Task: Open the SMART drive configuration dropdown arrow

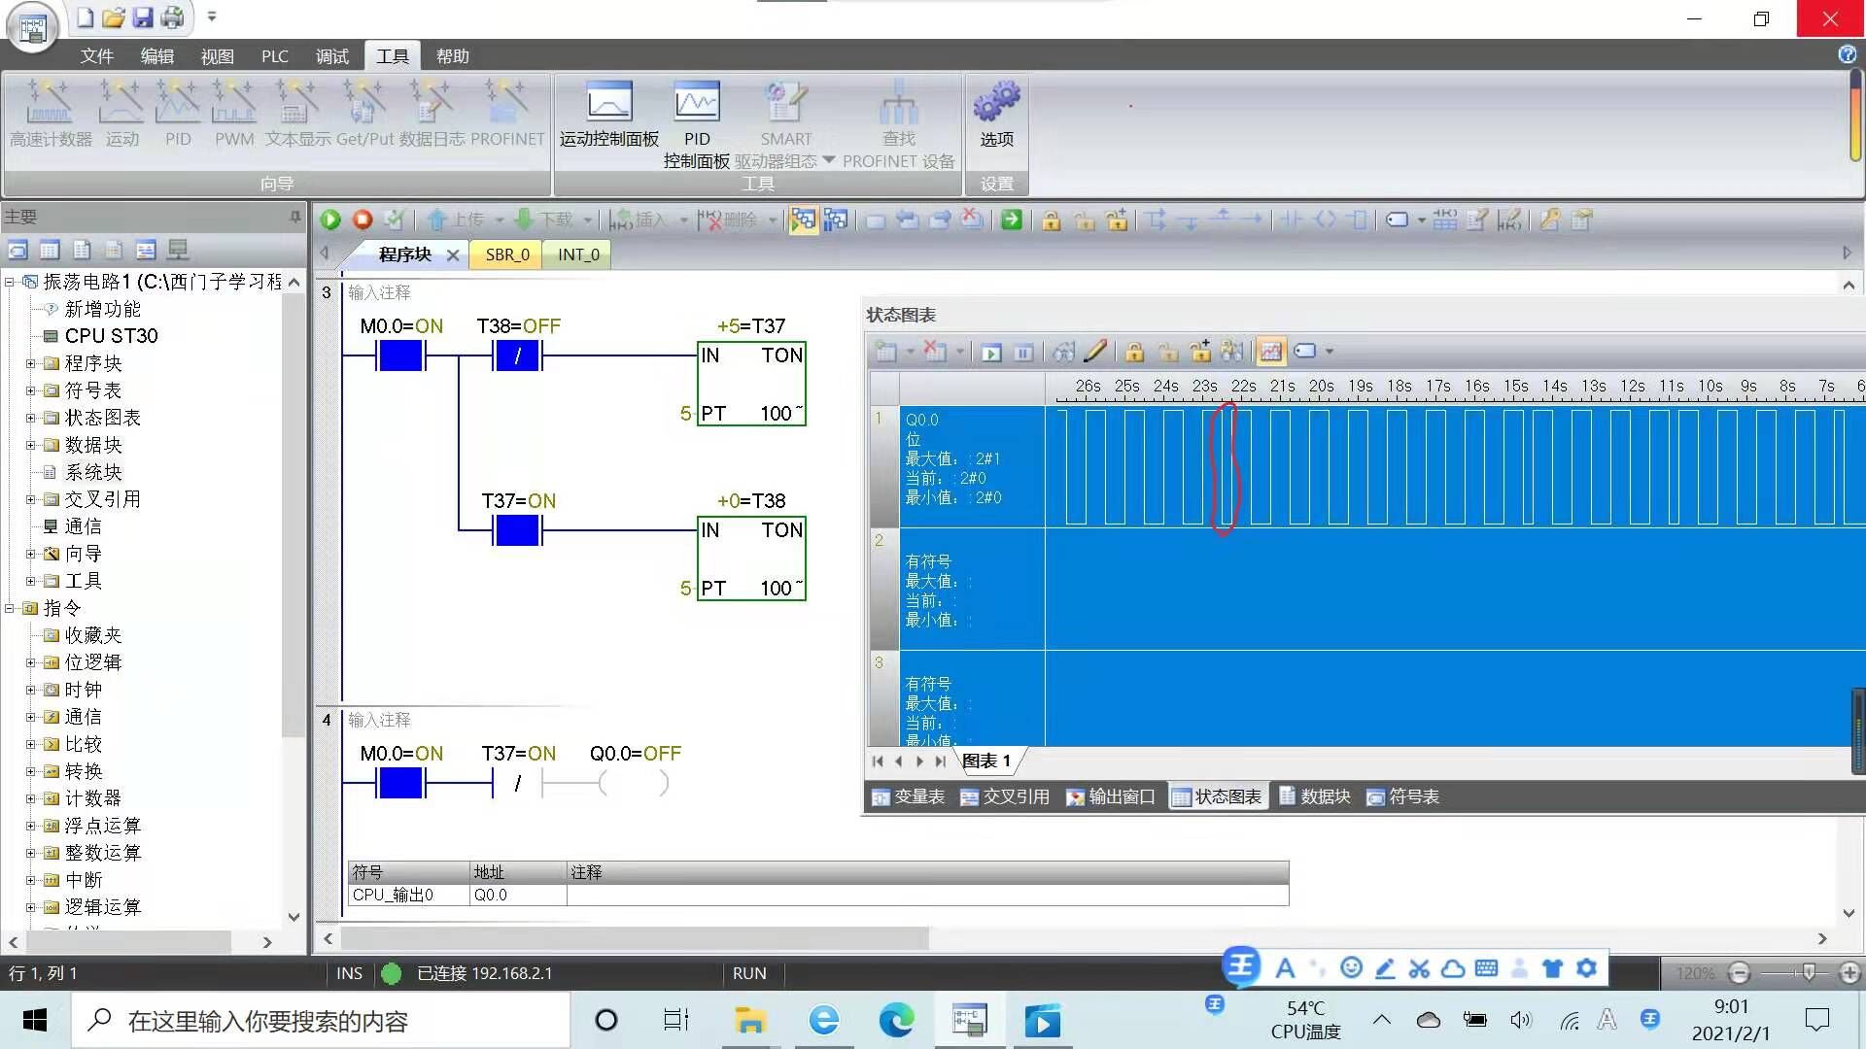Action: 829,160
